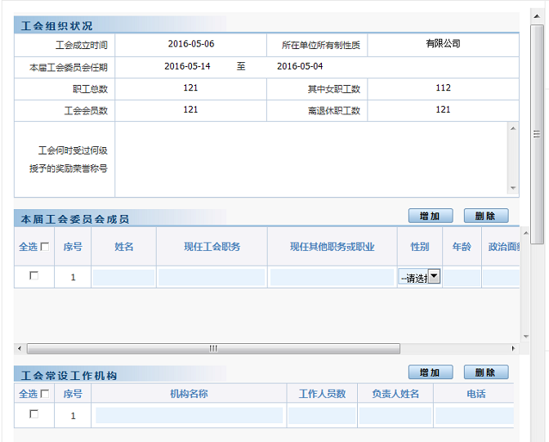Click the honors textarea scroll down arrow
Image resolution: width=549 pixels, height=442 pixels.
(x=513, y=188)
